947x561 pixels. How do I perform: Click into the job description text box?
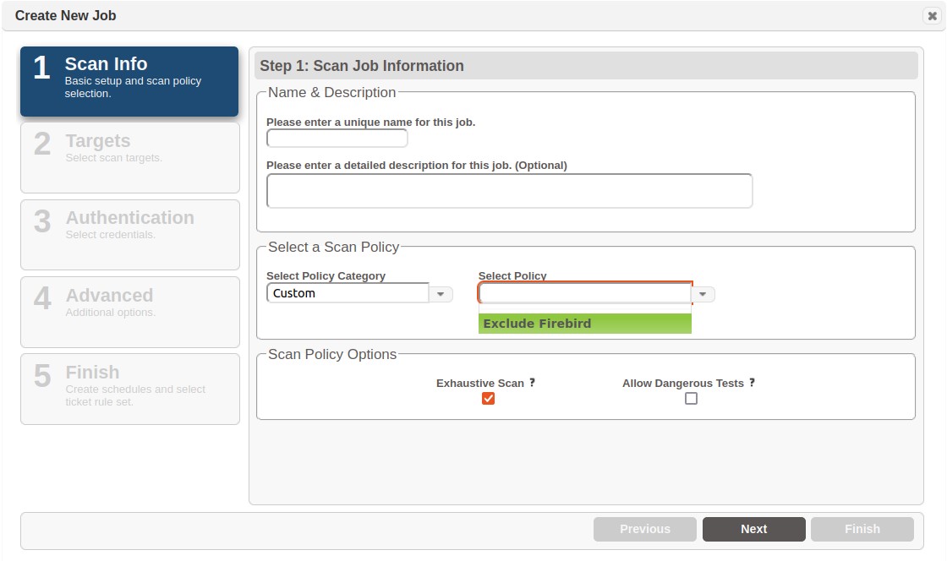509,191
